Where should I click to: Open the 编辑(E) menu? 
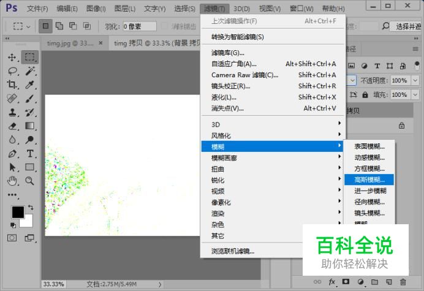tap(67, 9)
